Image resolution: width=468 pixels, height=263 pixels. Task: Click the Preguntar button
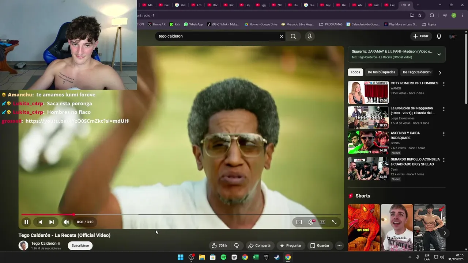click(291, 245)
